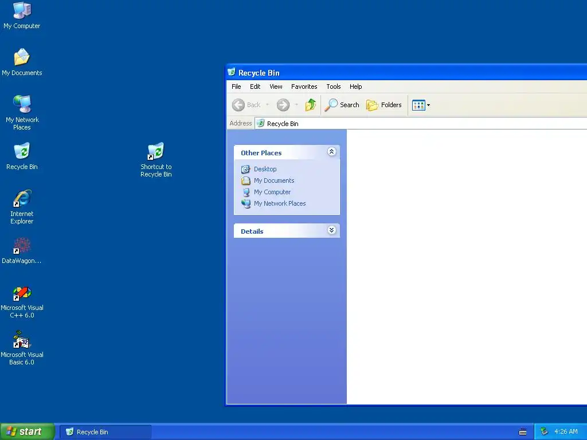Select Microsoft Visual C++ 6.0 shortcut
The image size is (587, 440).
point(22,302)
